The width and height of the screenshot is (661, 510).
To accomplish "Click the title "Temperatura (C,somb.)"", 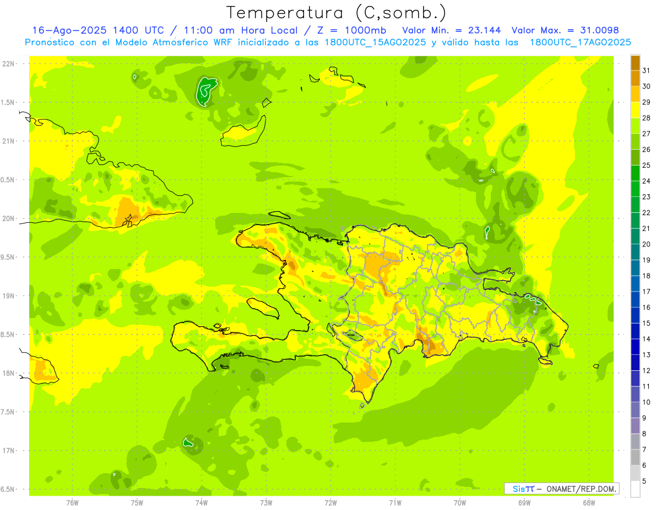I will click(x=337, y=13).
